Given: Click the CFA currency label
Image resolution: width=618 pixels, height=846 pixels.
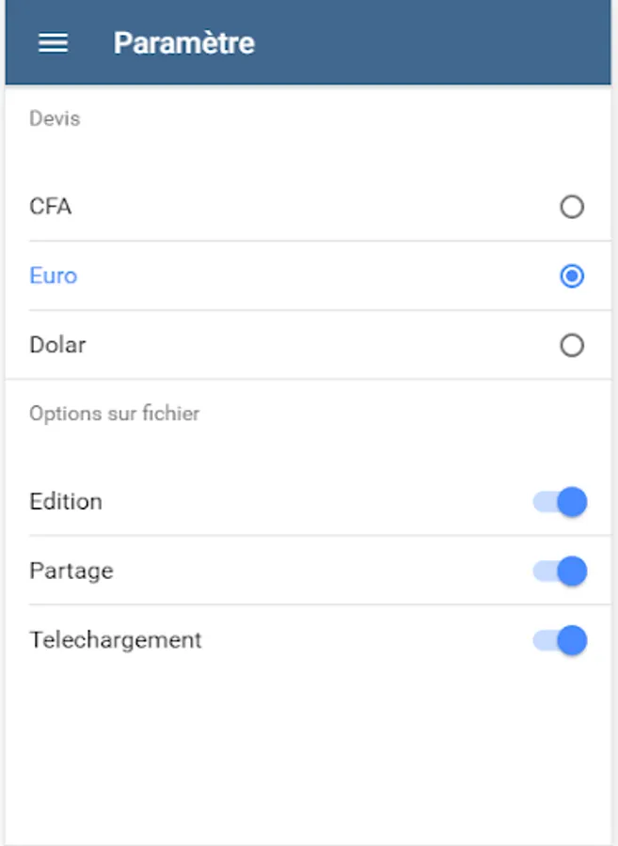Looking at the screenshot, I should 51,207.
